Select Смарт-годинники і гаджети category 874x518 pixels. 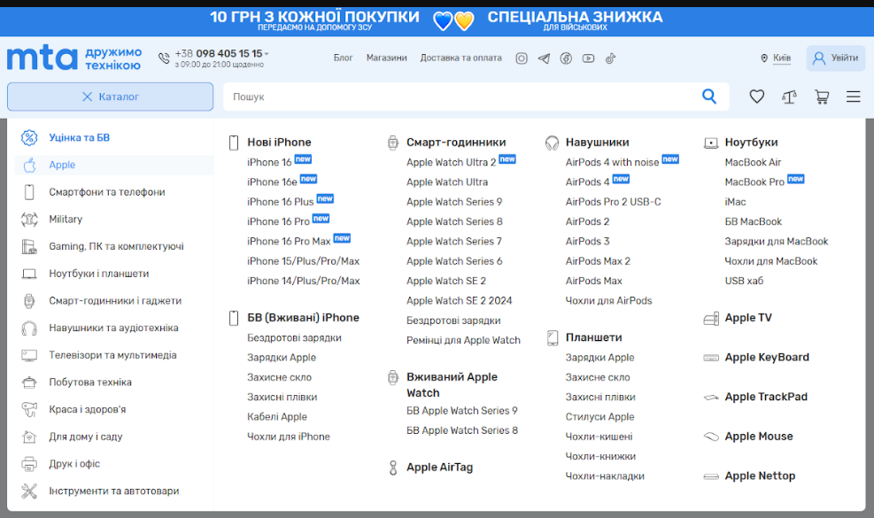coord(115,300)
